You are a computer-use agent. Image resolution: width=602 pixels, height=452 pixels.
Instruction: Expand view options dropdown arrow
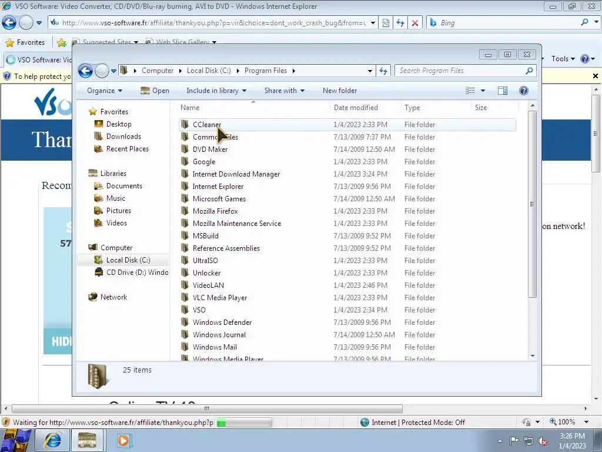click(x=483, y=91)
